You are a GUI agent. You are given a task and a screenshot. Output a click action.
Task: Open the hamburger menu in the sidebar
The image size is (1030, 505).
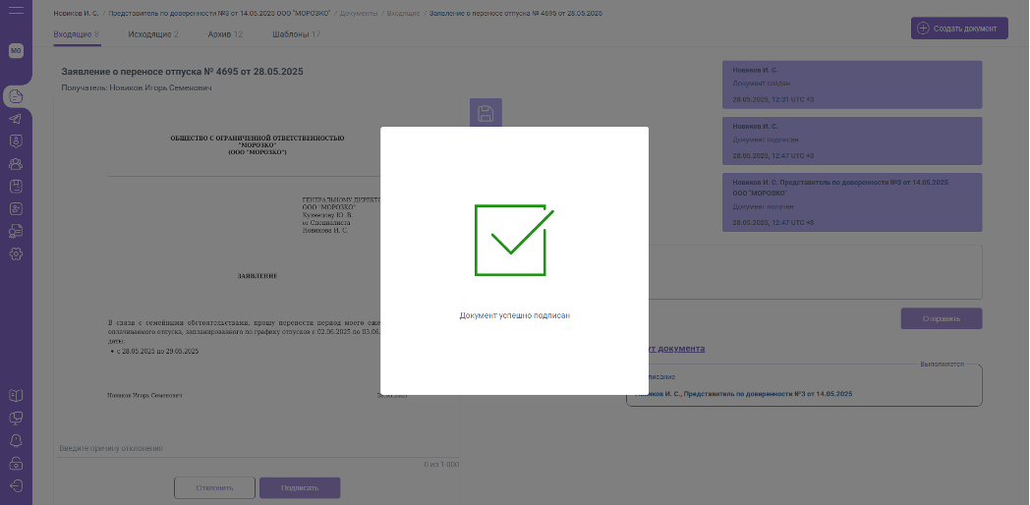coord(16,12)
